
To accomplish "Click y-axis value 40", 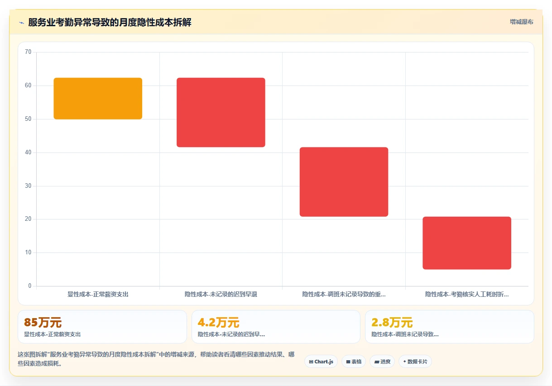I will 28,152.
